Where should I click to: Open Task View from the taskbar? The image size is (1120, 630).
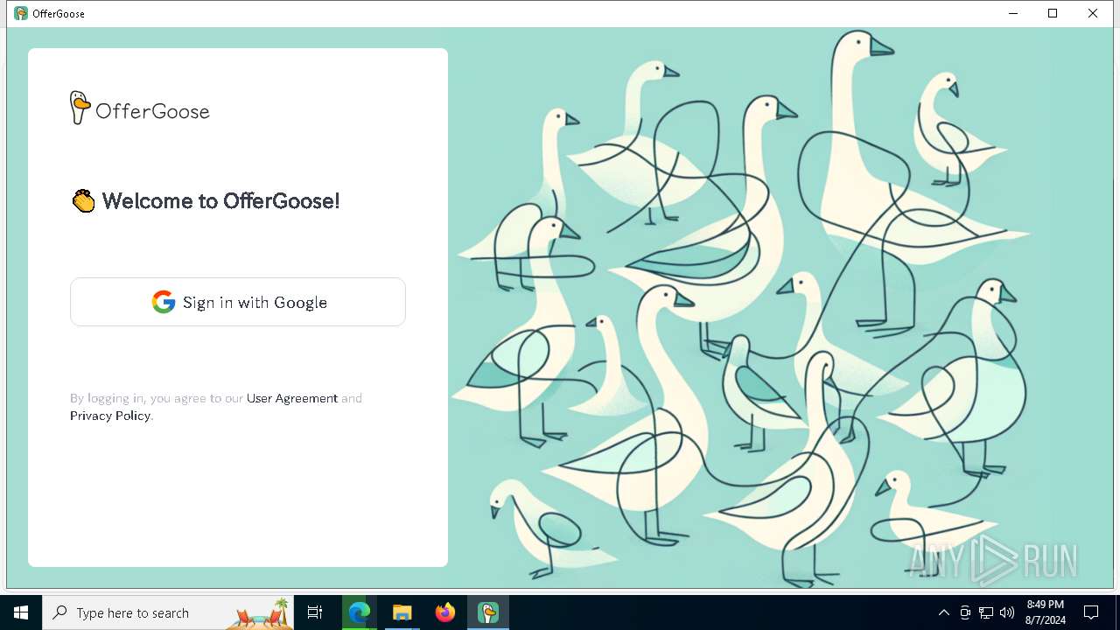pyautogui.click(x=315, y=612)
